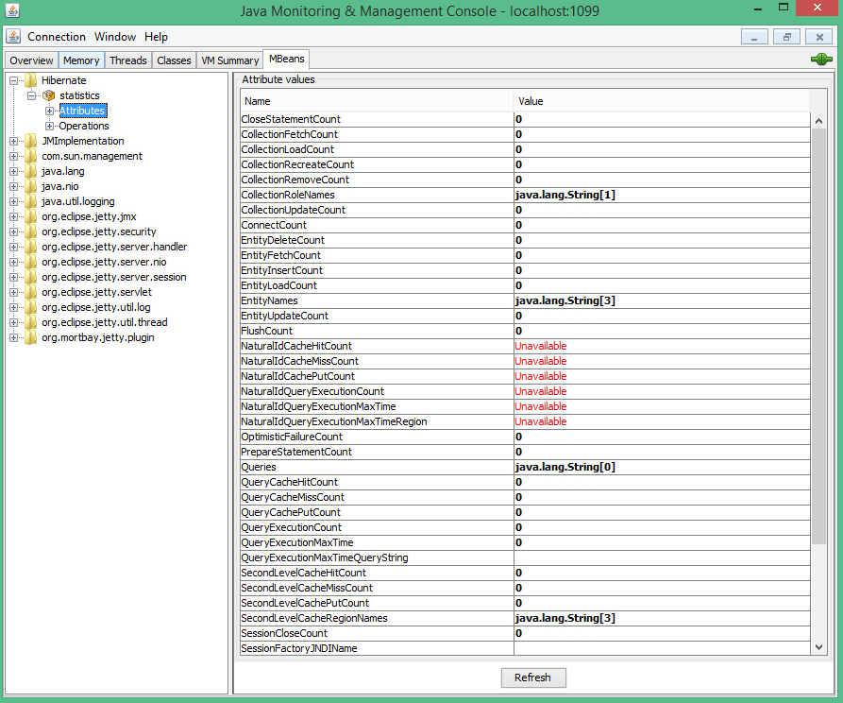Collapse the statistics node
The width and height of the screenshot is (843, 703).
click(32, 95)
